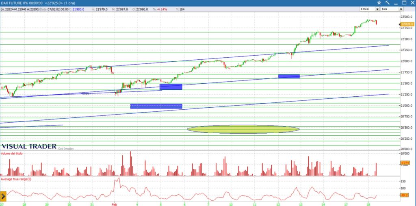Click the volume readout 'V: 184'
The image size is (416, 206).
click(180, 9)
